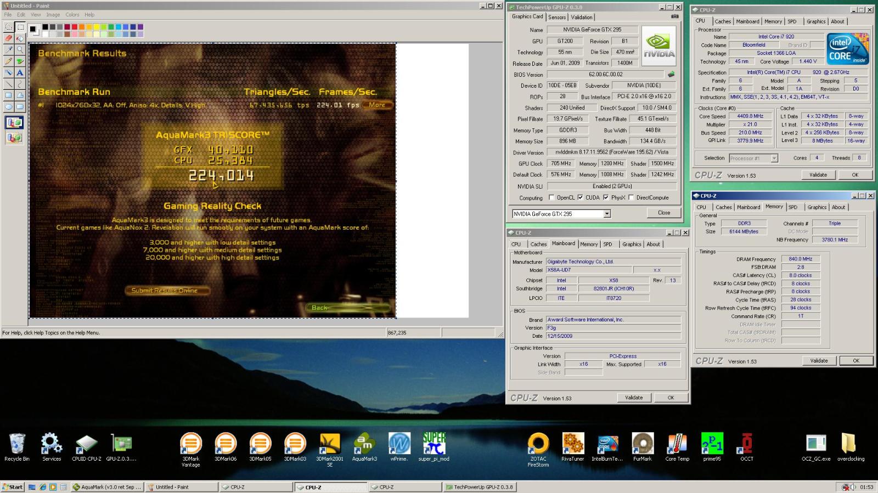
Task: Click the Start button
Action: pyautogui.click(x=13, y=487)
